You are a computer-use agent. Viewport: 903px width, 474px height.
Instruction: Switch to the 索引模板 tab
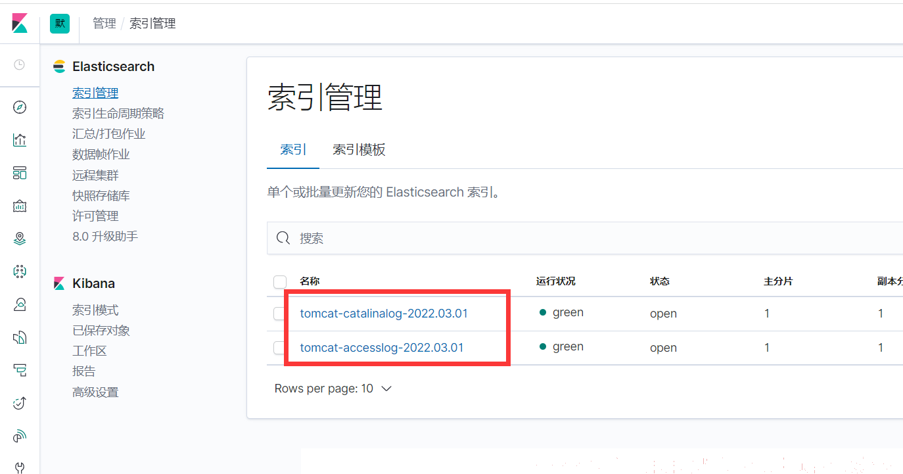(359, 149)
